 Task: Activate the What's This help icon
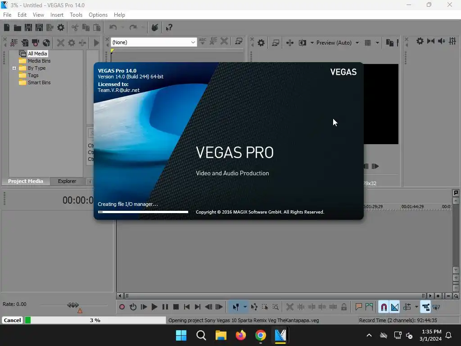click(169, 27)
